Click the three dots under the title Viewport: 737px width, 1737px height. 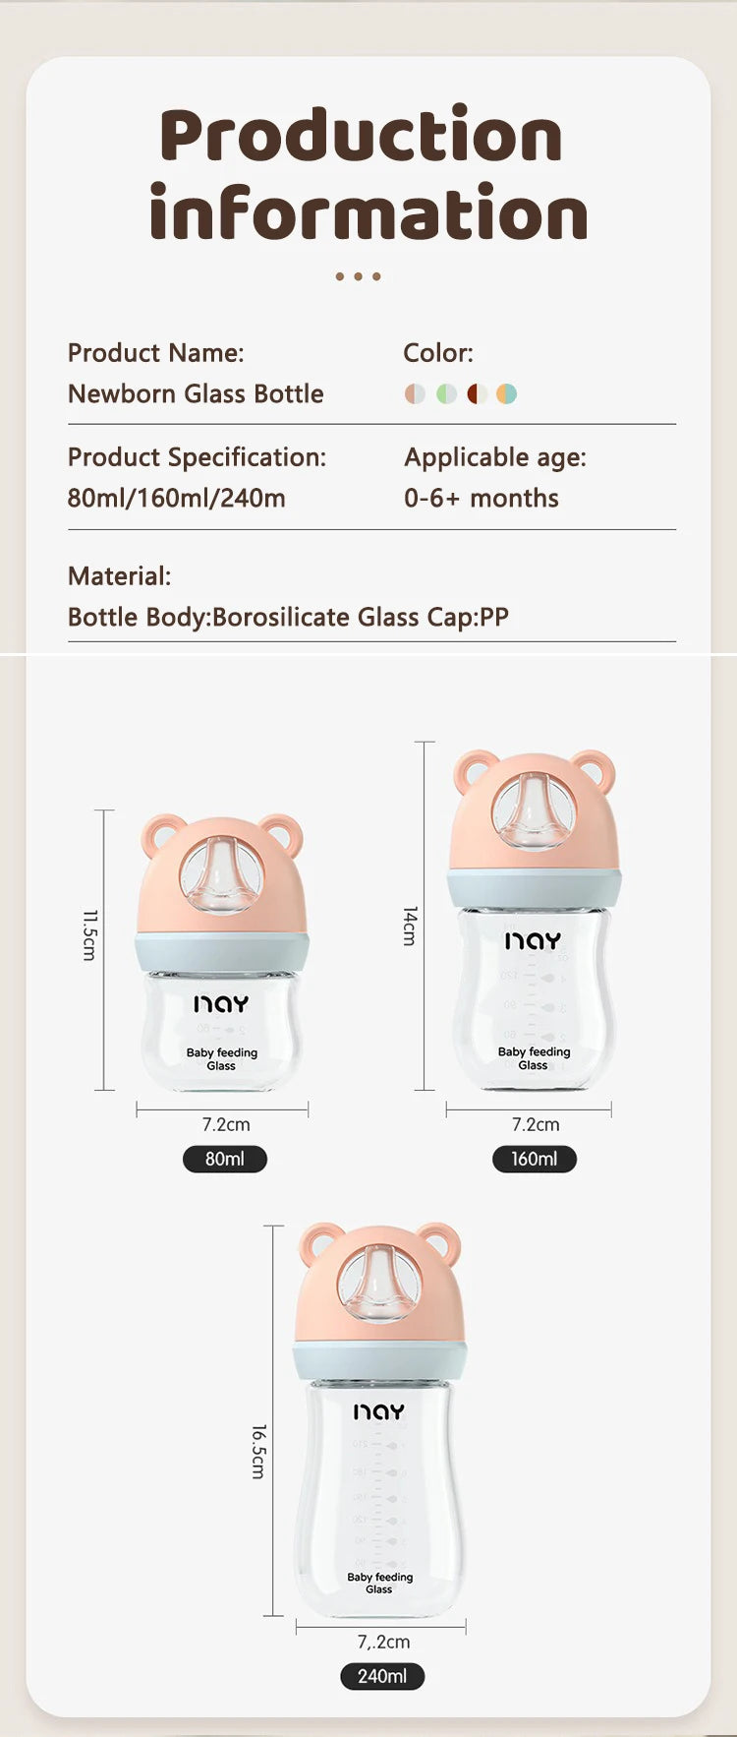[358, 276]
